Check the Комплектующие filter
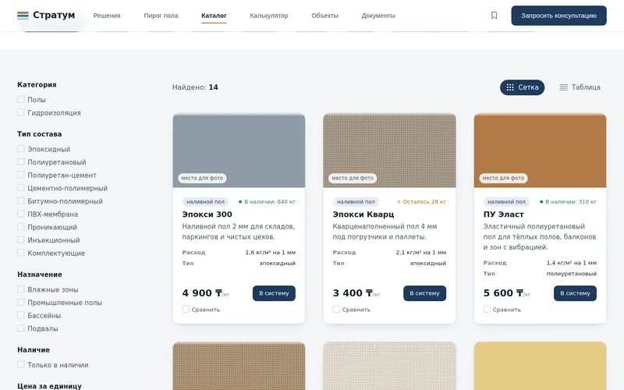624x390 pixels. pyautogui.click(x=21, y=253)
